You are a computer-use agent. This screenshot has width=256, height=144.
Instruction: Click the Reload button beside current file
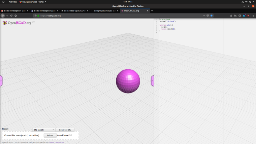pos(50,135)
